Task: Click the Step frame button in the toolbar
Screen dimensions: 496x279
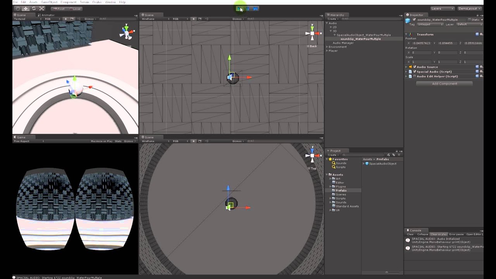Action: (x=255, y=9)
